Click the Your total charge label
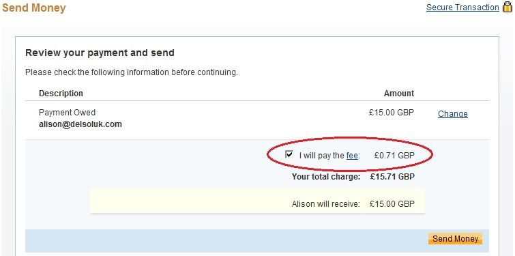Image resolution: width=515 pixels, height=256 pixels. pyautogui.click(x=326, y=177)
